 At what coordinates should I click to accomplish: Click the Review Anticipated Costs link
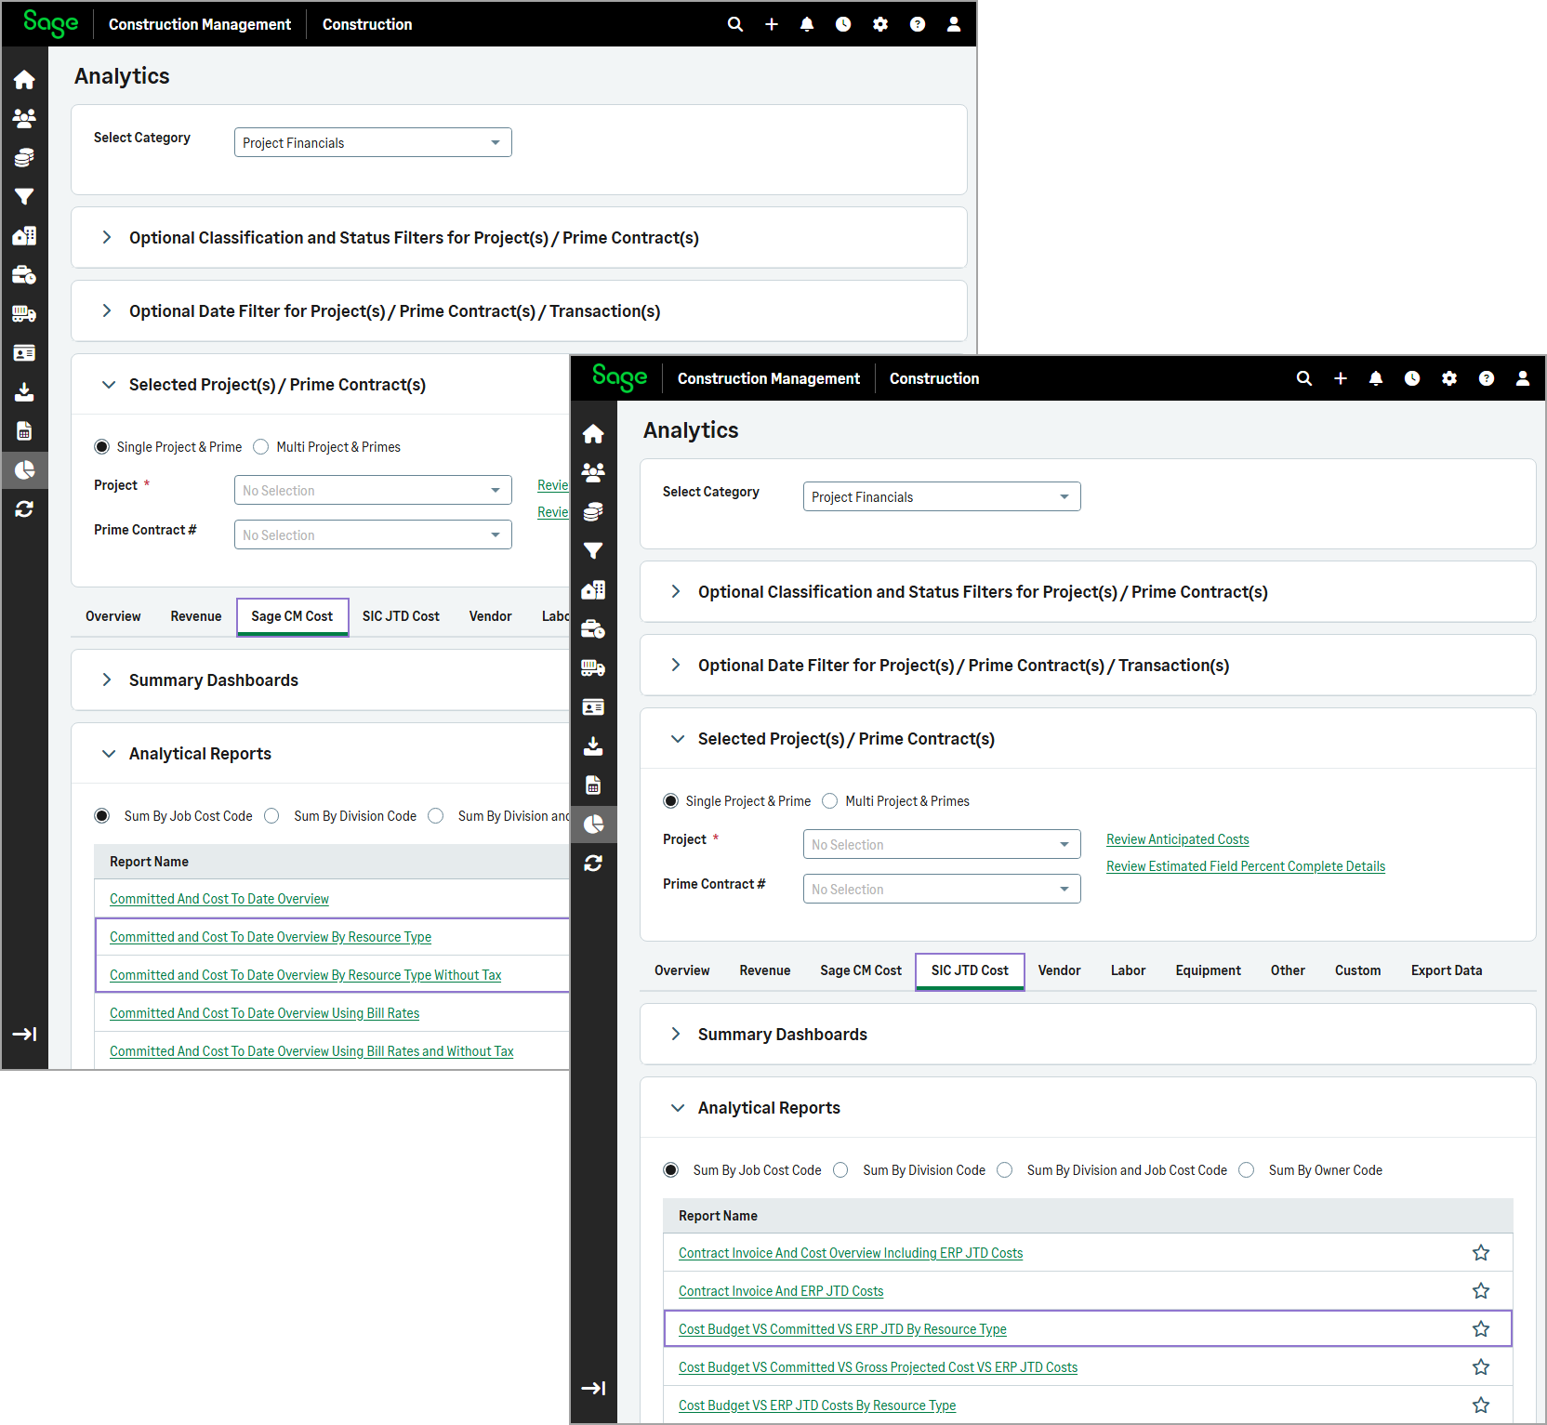1177,839
